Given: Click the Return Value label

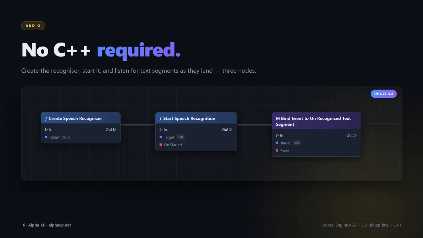Looking at the screenshot, I should point(60,137).
